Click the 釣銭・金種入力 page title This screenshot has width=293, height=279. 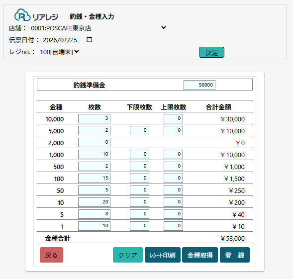click(x=92, y=16)
